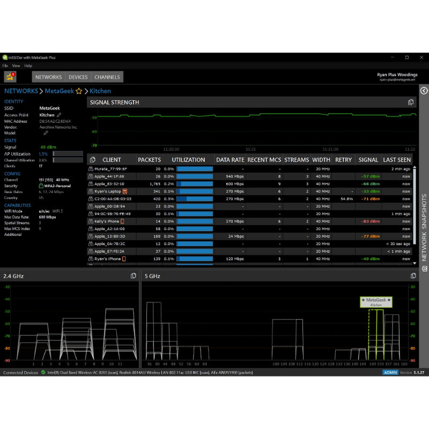Image resolution: width=429 pixels, height=429 pixels.
Task: Switch to the DEVICES tab
Action: coord(78,77)
